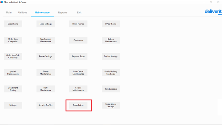The width and height of the screenshot is (222, 125).
Task: Click the DPos Theme button
Action: (x=111, y=24)
